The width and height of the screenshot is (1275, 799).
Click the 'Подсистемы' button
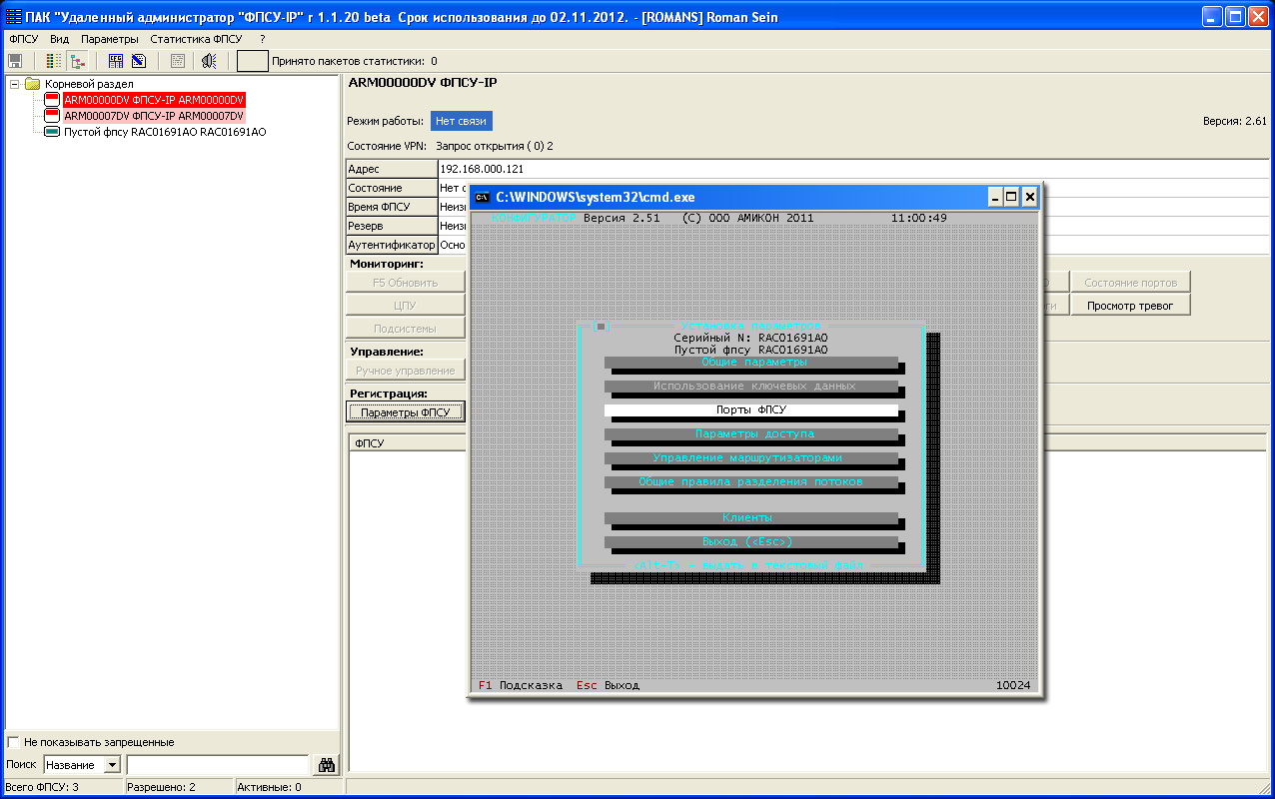[406, 329]
